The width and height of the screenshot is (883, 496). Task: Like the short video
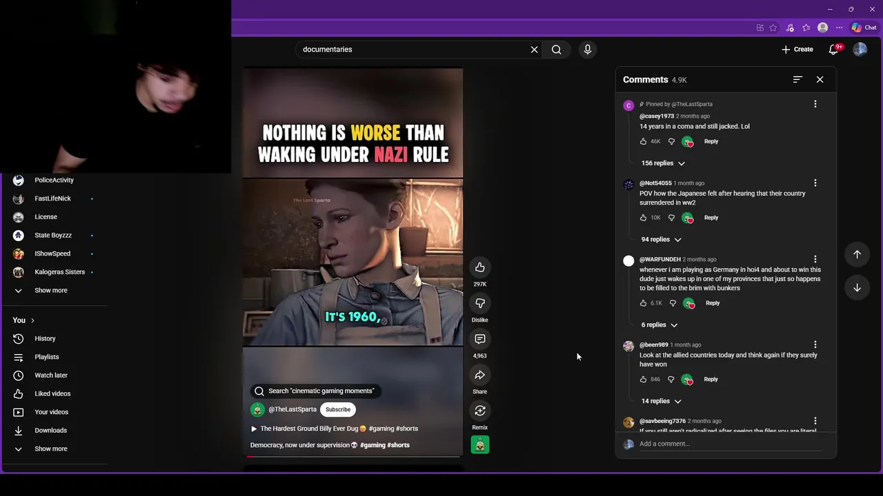480,267
